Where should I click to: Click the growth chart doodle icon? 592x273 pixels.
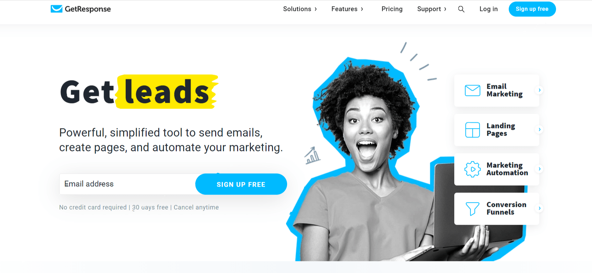pos(312,156)
